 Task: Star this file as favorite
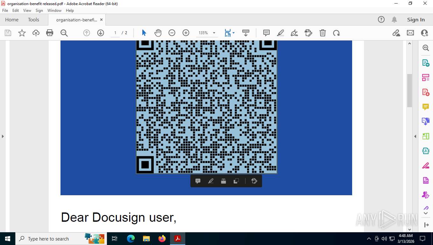[22, 33]
